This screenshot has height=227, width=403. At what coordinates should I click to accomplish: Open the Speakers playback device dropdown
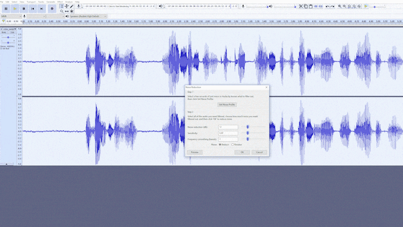tap(88, 16)
